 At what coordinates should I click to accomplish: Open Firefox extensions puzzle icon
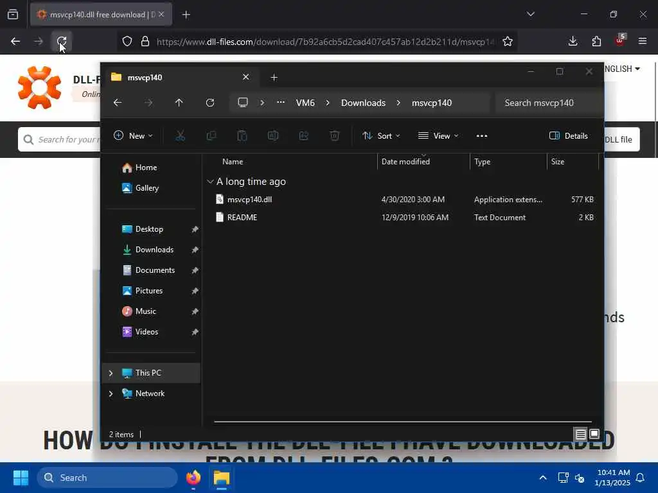tap(596, 41)
